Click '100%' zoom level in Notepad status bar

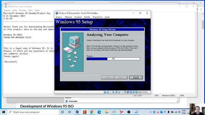[157, 96]
